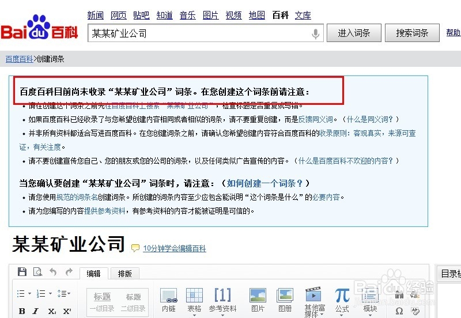Open numbered list style dropdown arrow
The width and height of the screenshot is (461, 318).
pos(50,293)
